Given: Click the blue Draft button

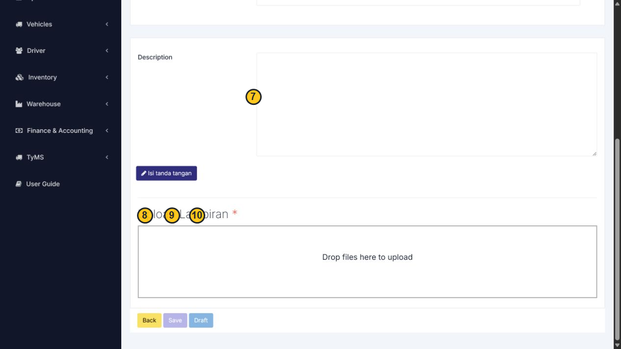Looking at the screenshot, I should coord(201,321).
